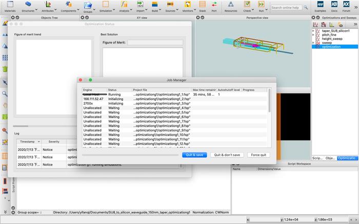
Task: Click the Stack toolbar icon
Action: tap(202, 4)
